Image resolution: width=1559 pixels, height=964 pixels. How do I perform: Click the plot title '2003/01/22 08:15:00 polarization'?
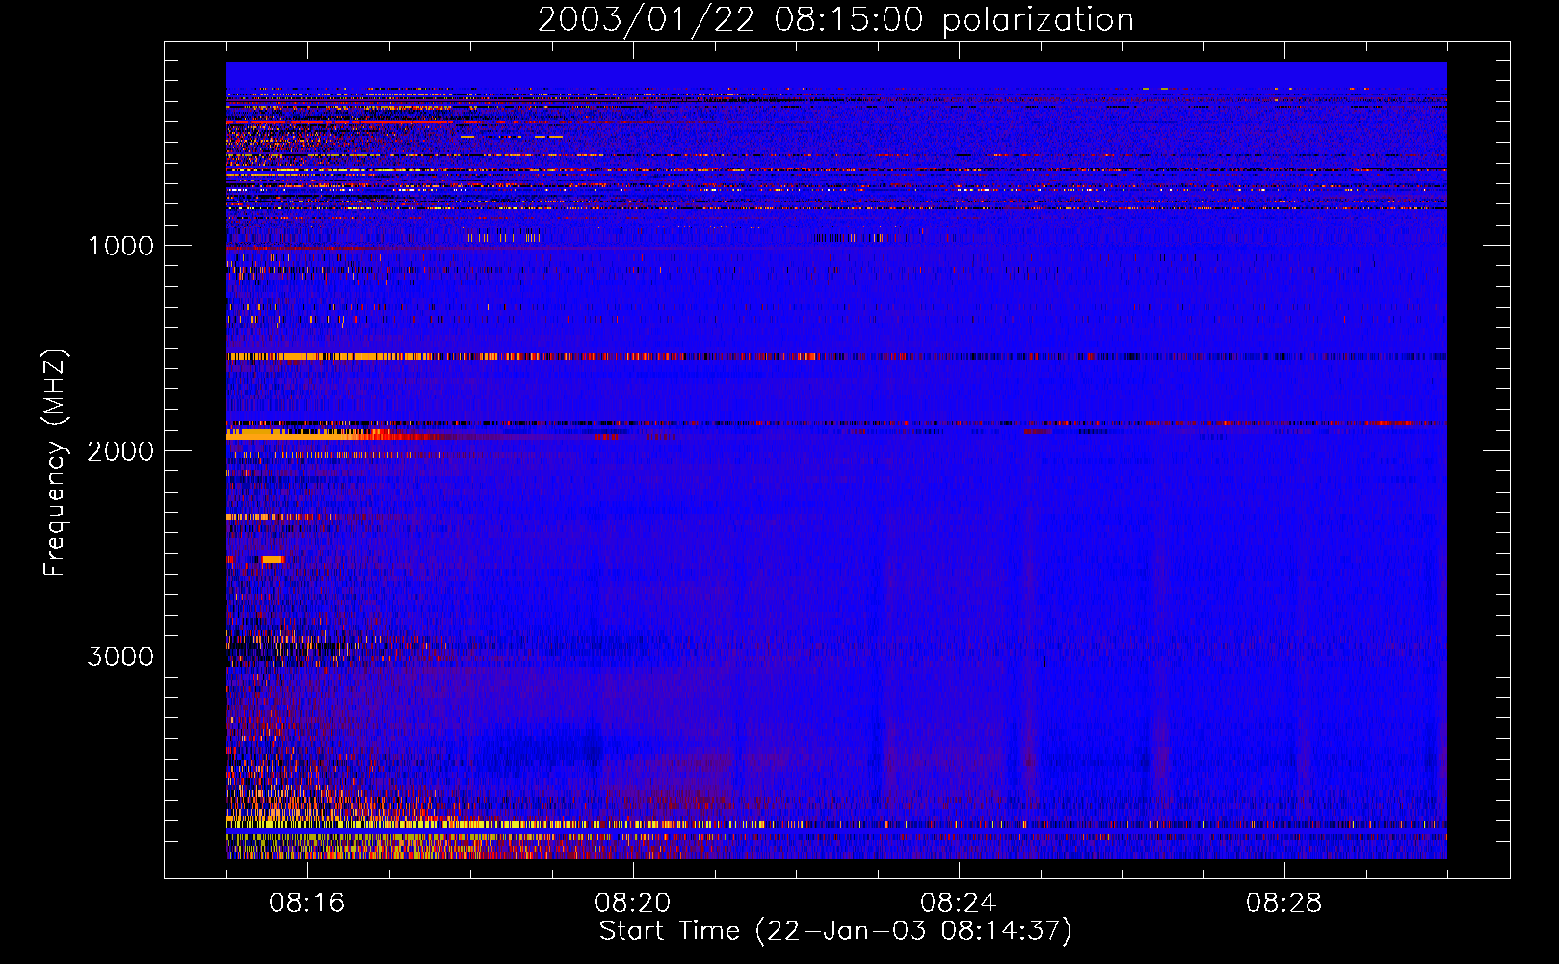pos(835,20)
